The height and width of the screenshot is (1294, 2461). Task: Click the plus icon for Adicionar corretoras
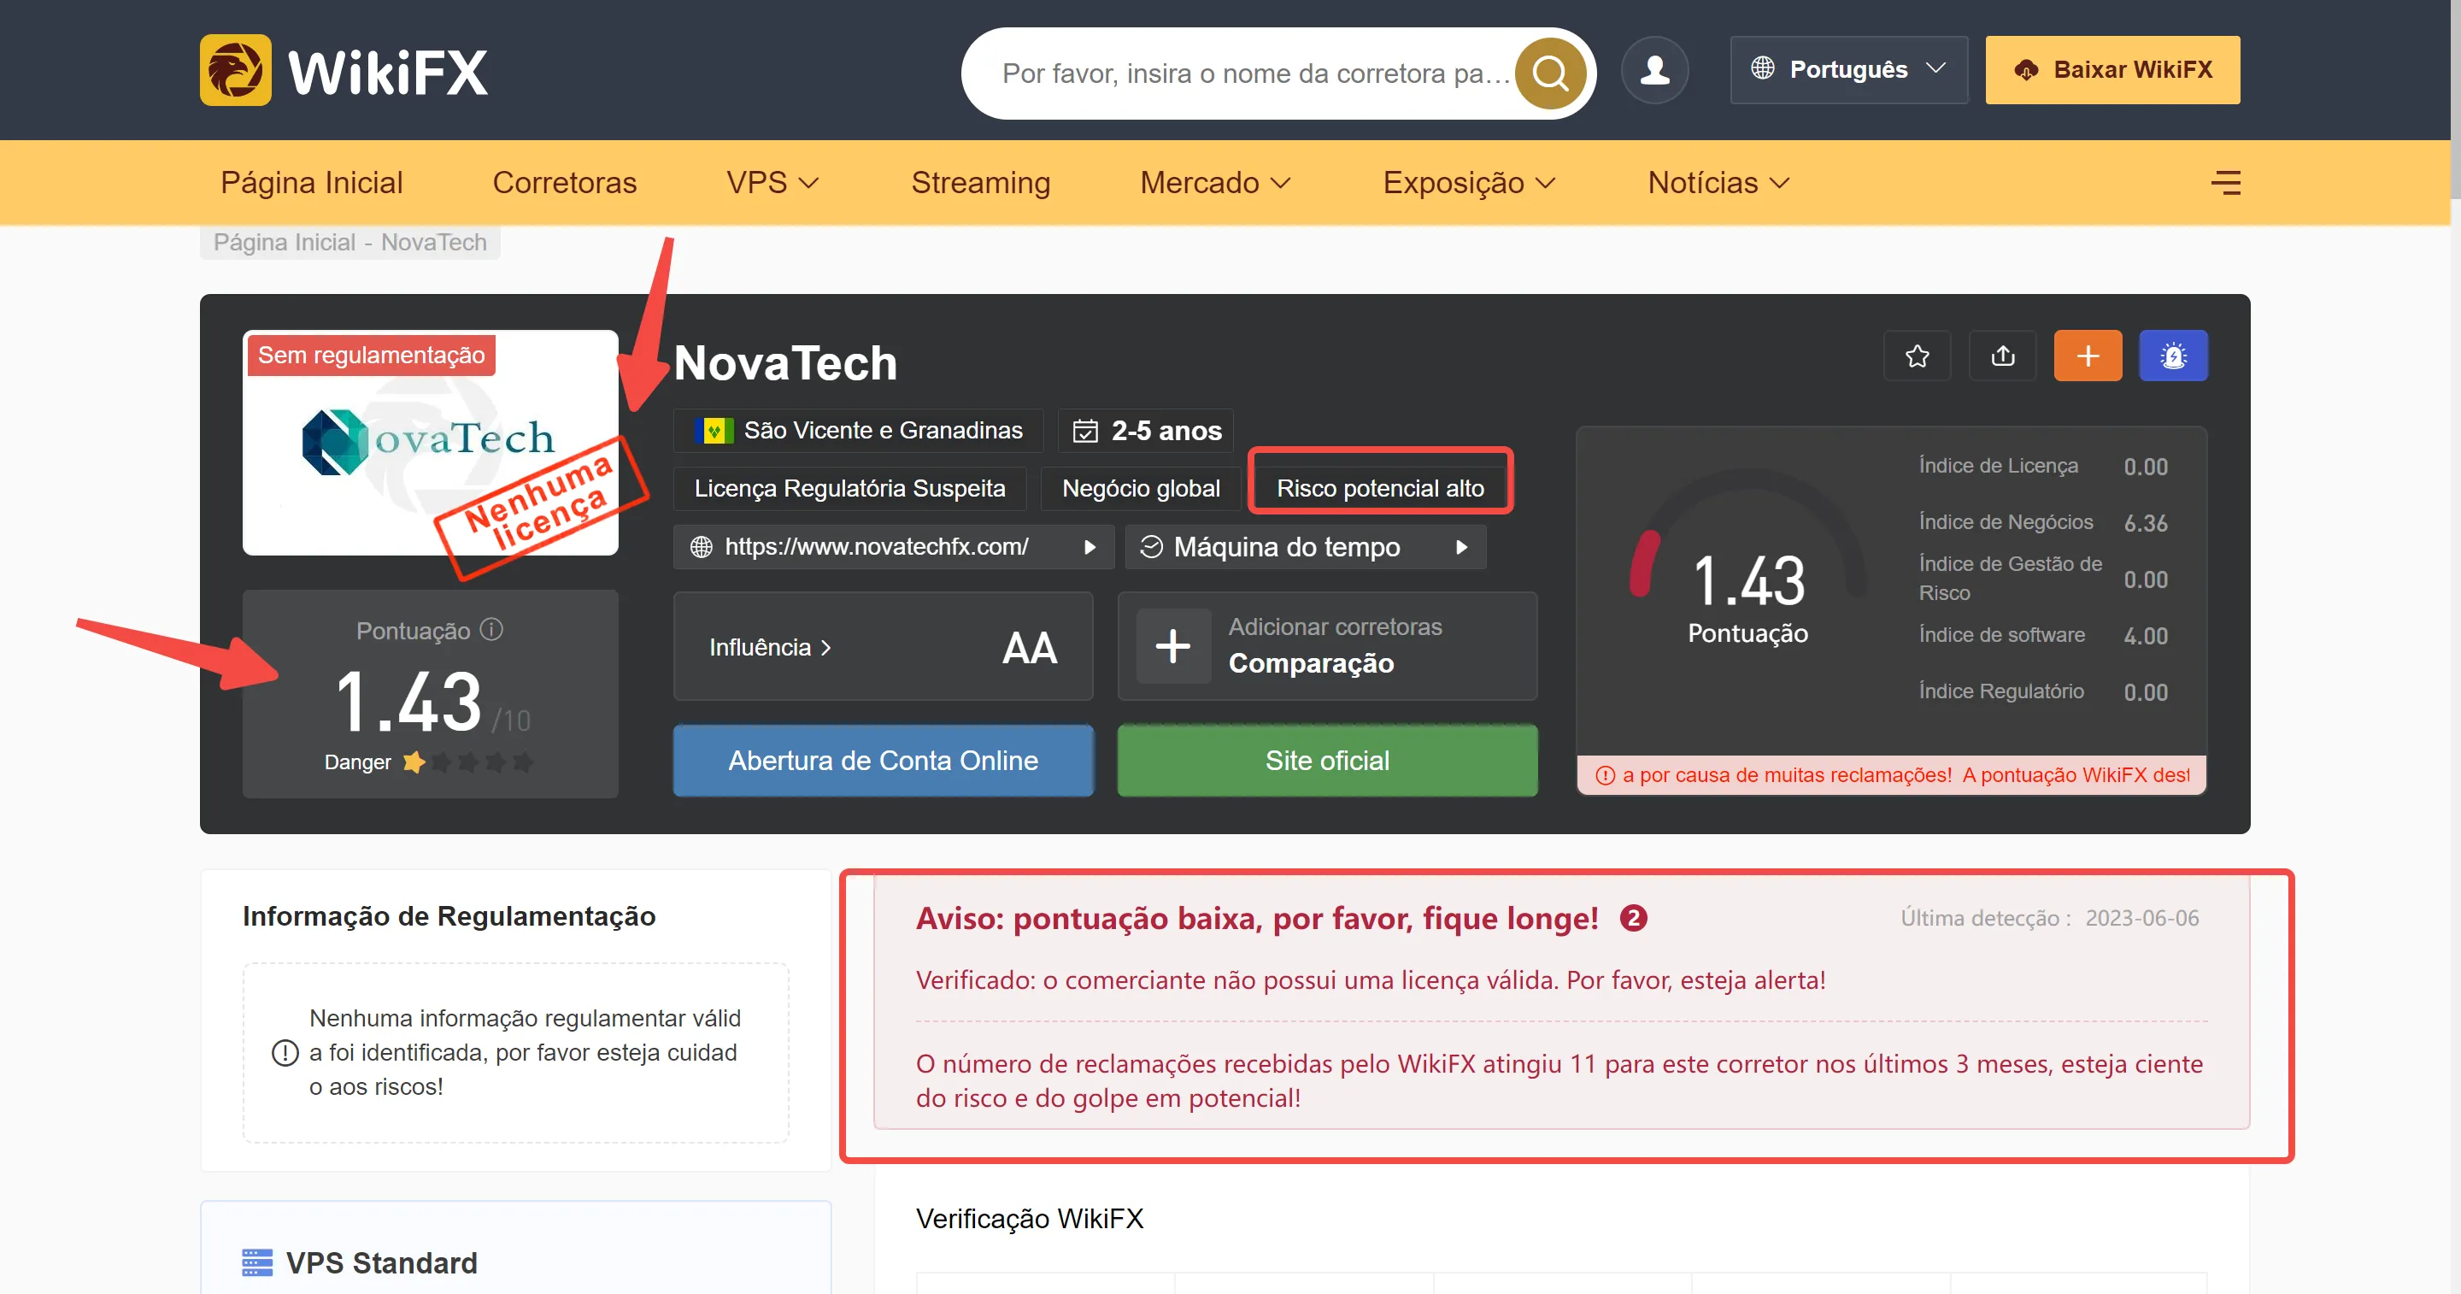(x=1173, y=646)
